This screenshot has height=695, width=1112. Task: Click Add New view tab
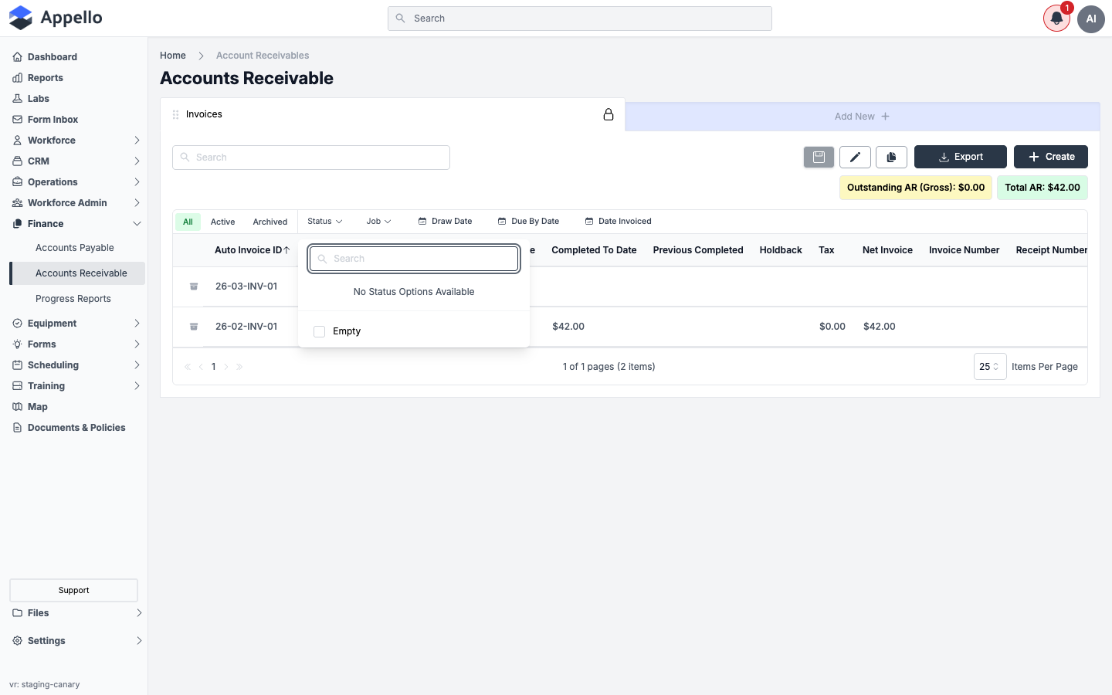pos(862,117)
